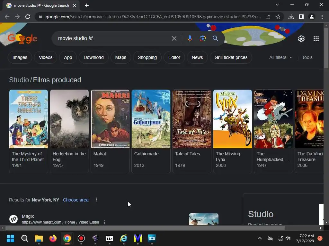Click the horizontal page scrollbar
The image size is (329, 246).
[x=145, y=228]
